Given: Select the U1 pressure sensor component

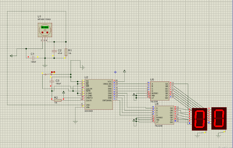Looking at the screenshot, I should [45, 30].
